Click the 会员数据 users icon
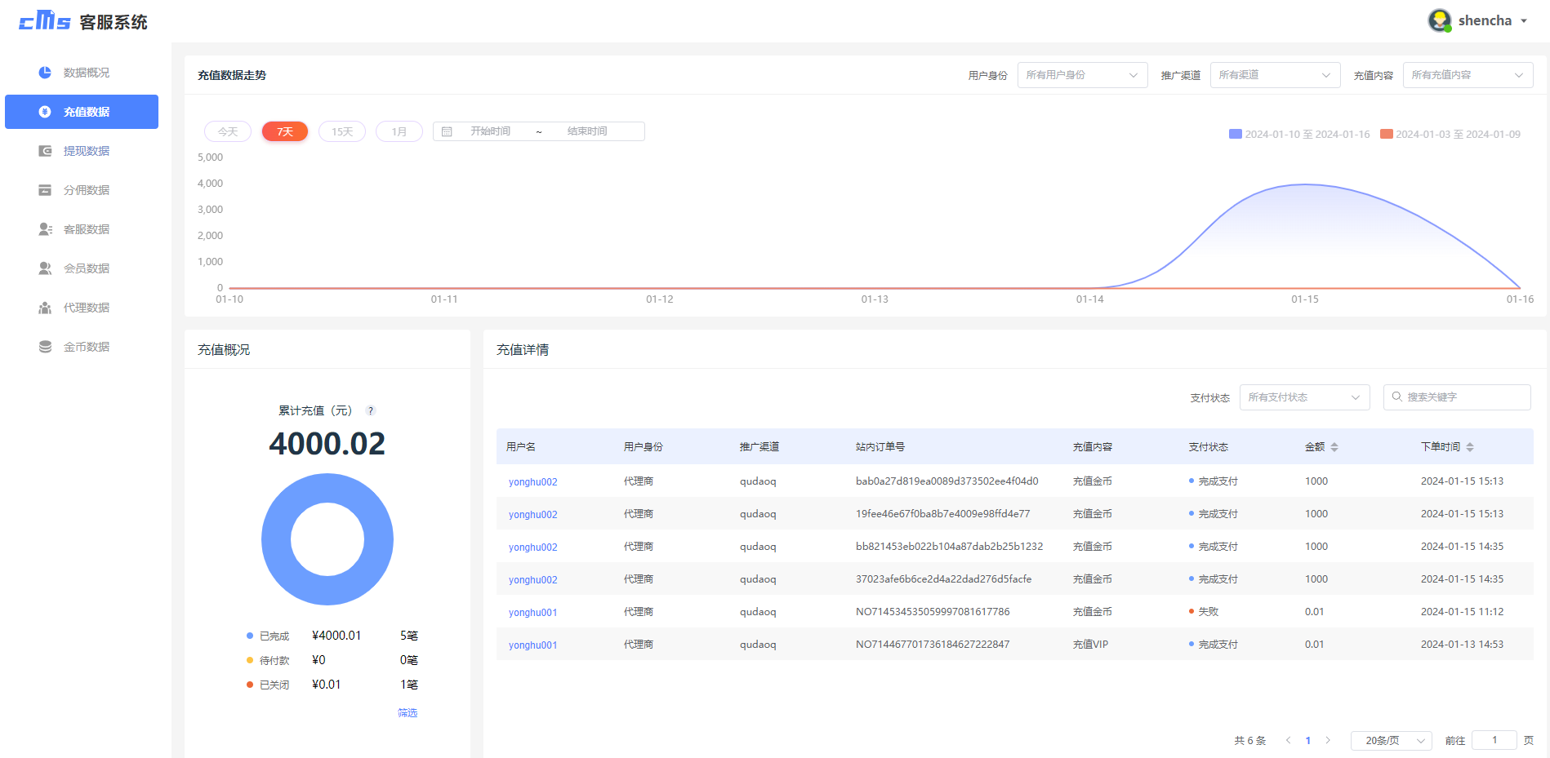 click(x=45, y=268)
